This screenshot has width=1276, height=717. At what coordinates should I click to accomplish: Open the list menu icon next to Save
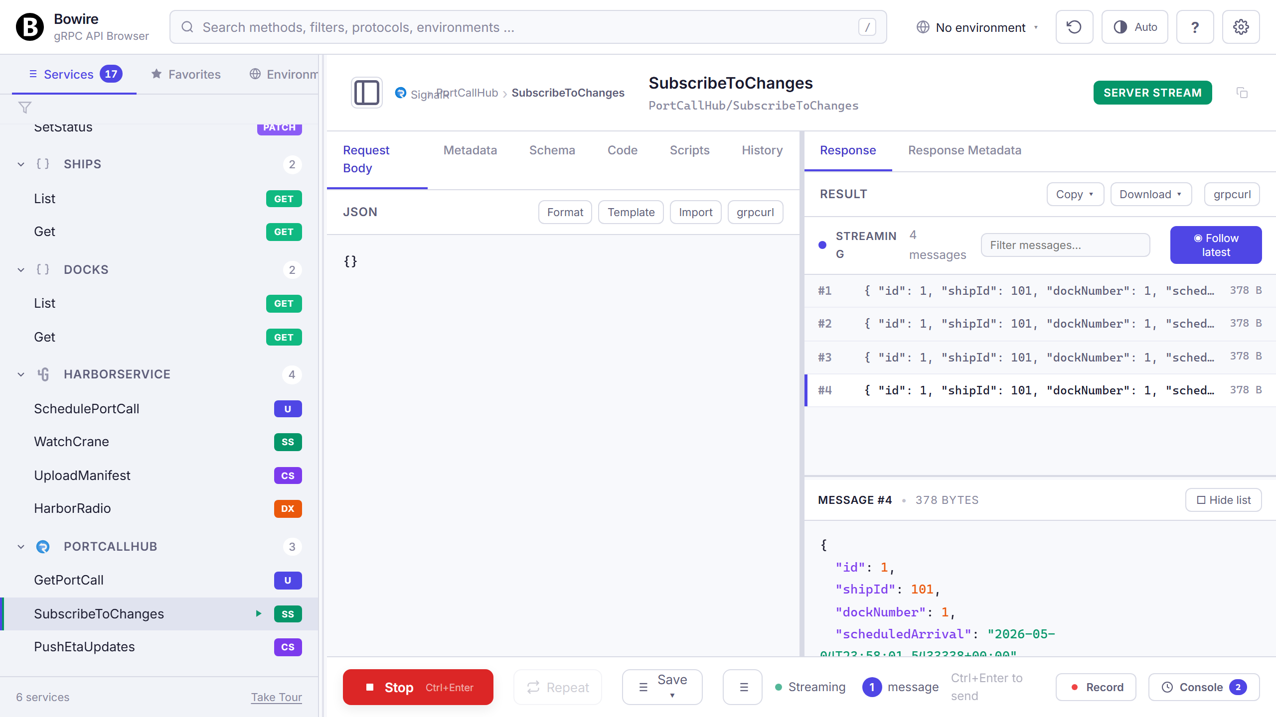click(743, 687)
